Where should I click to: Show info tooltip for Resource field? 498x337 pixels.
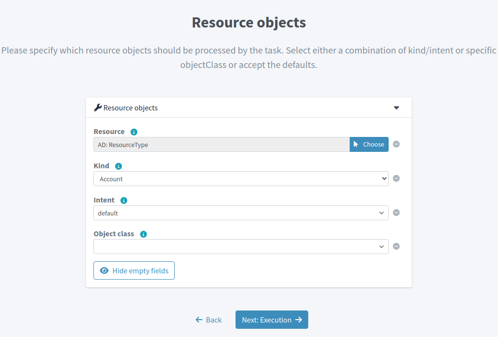[134, 132]
